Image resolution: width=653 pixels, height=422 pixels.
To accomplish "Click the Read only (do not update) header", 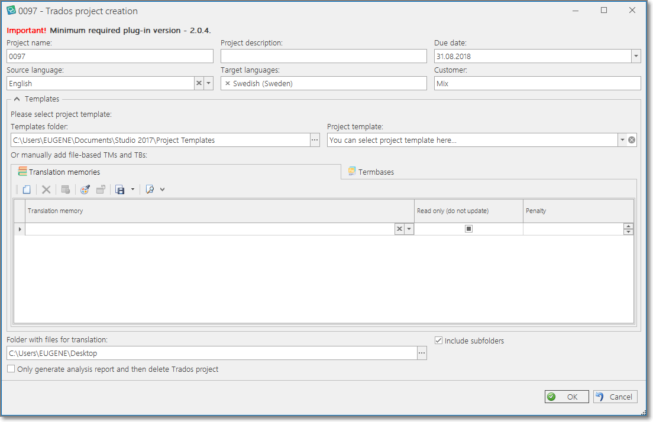I will [468, 211].
